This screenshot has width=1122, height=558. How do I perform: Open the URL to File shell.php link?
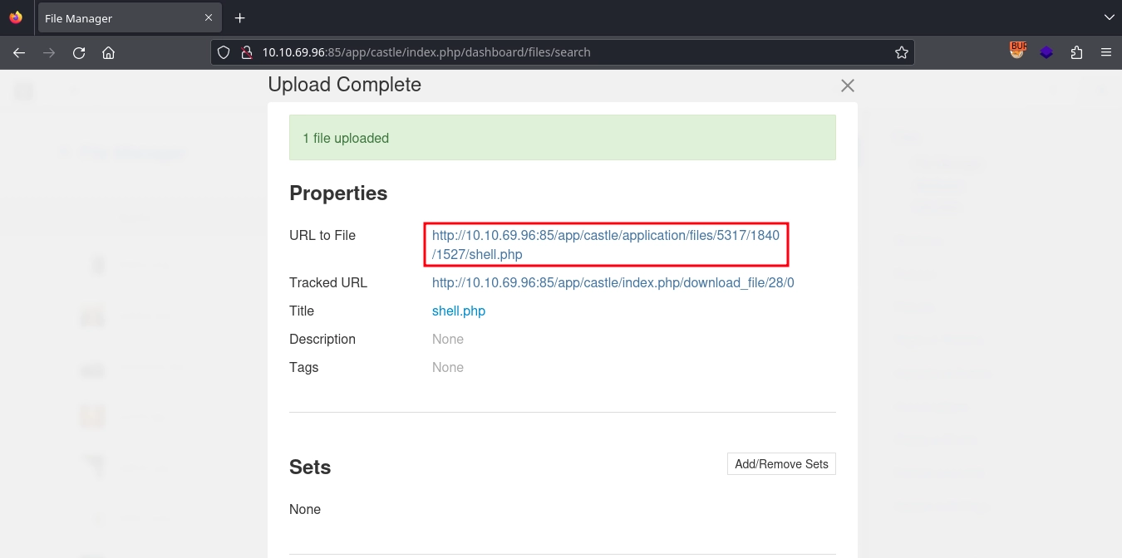coord(605,245)
